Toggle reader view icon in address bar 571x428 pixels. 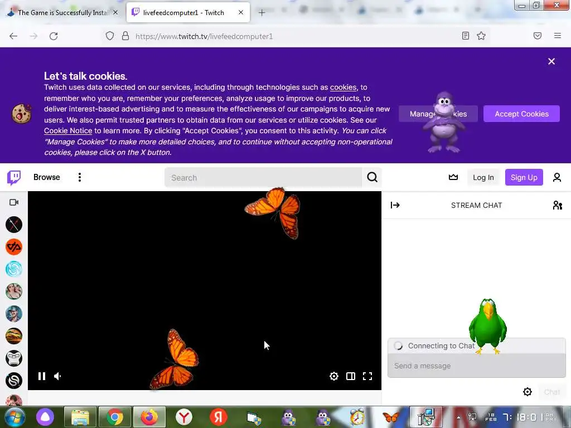point(465,36)
